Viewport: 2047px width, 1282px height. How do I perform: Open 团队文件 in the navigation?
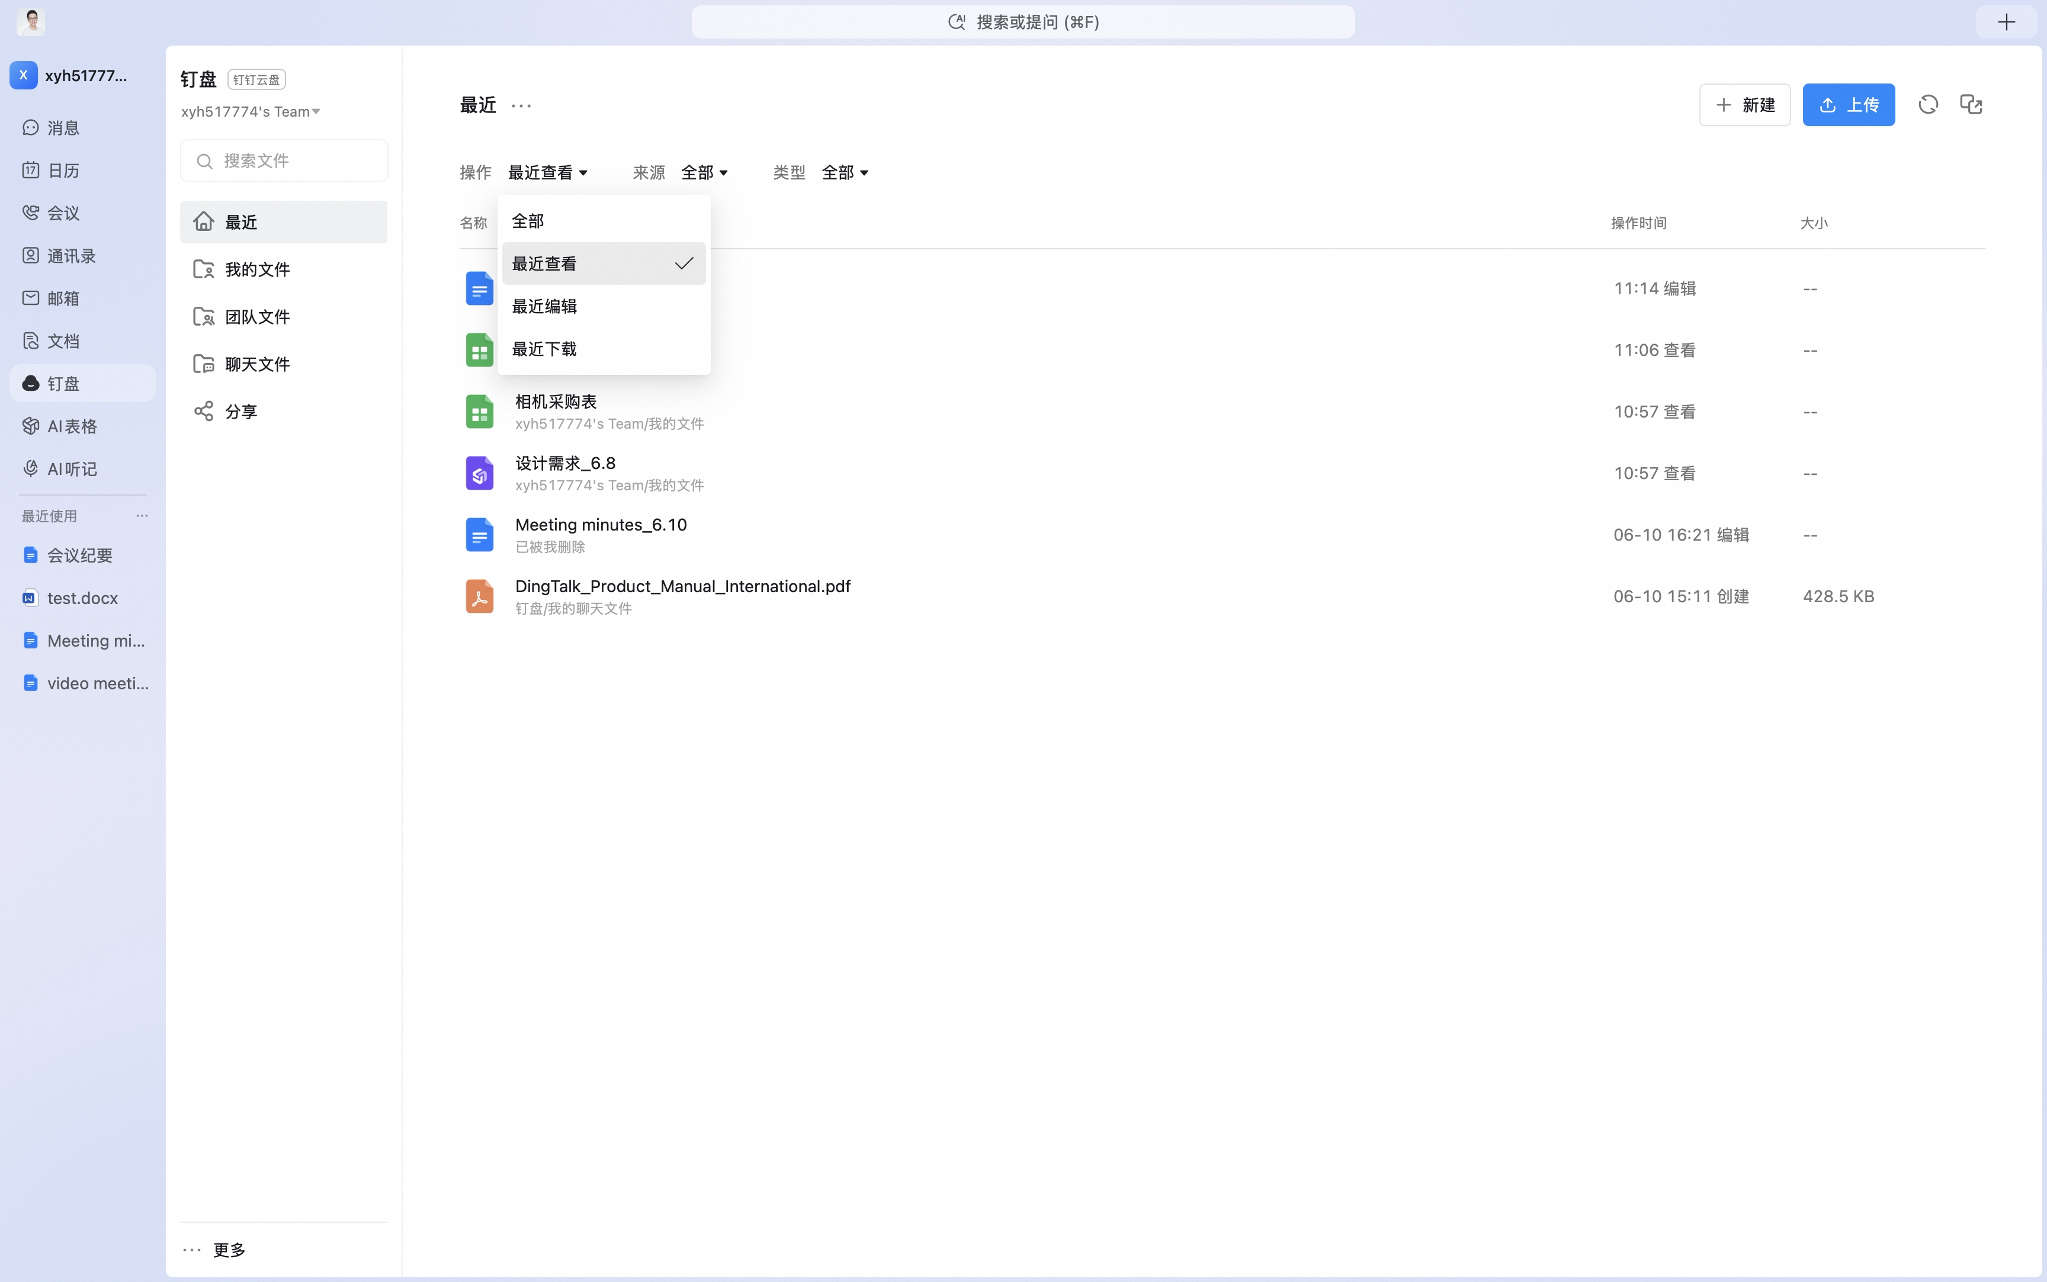tap(283, 316)
